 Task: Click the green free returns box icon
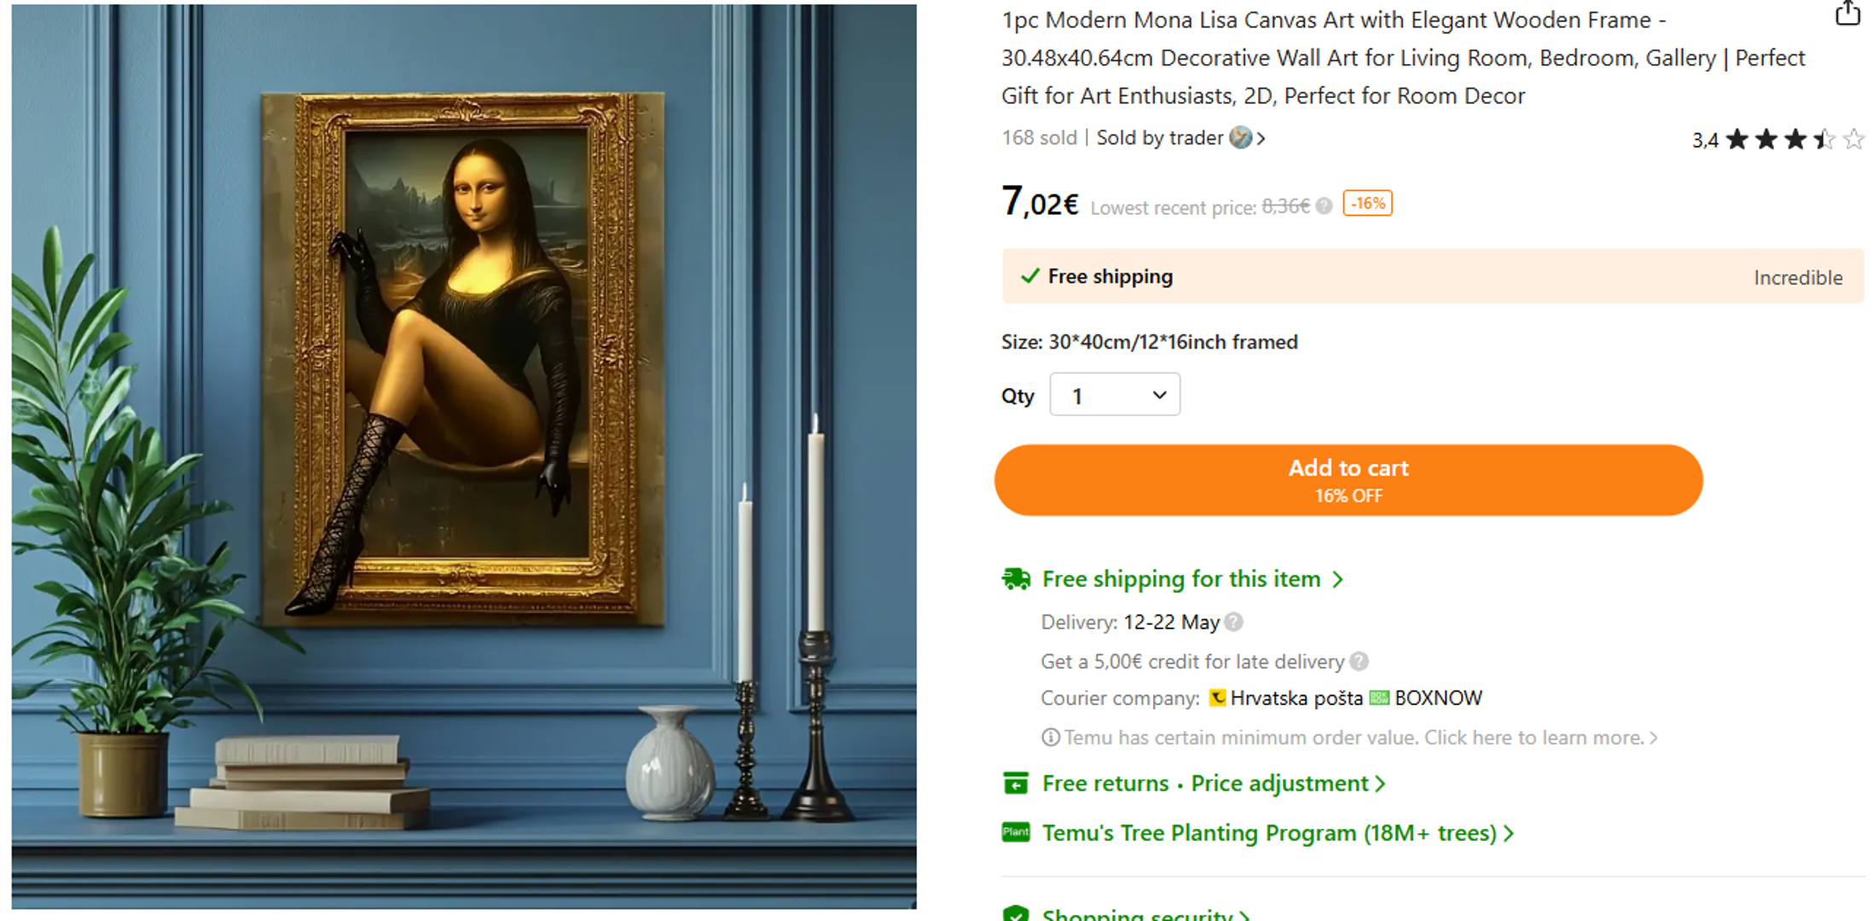pos(1016,783)
